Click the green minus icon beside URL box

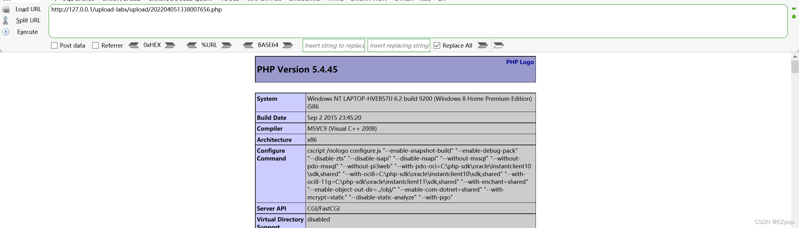click(794, 9)
